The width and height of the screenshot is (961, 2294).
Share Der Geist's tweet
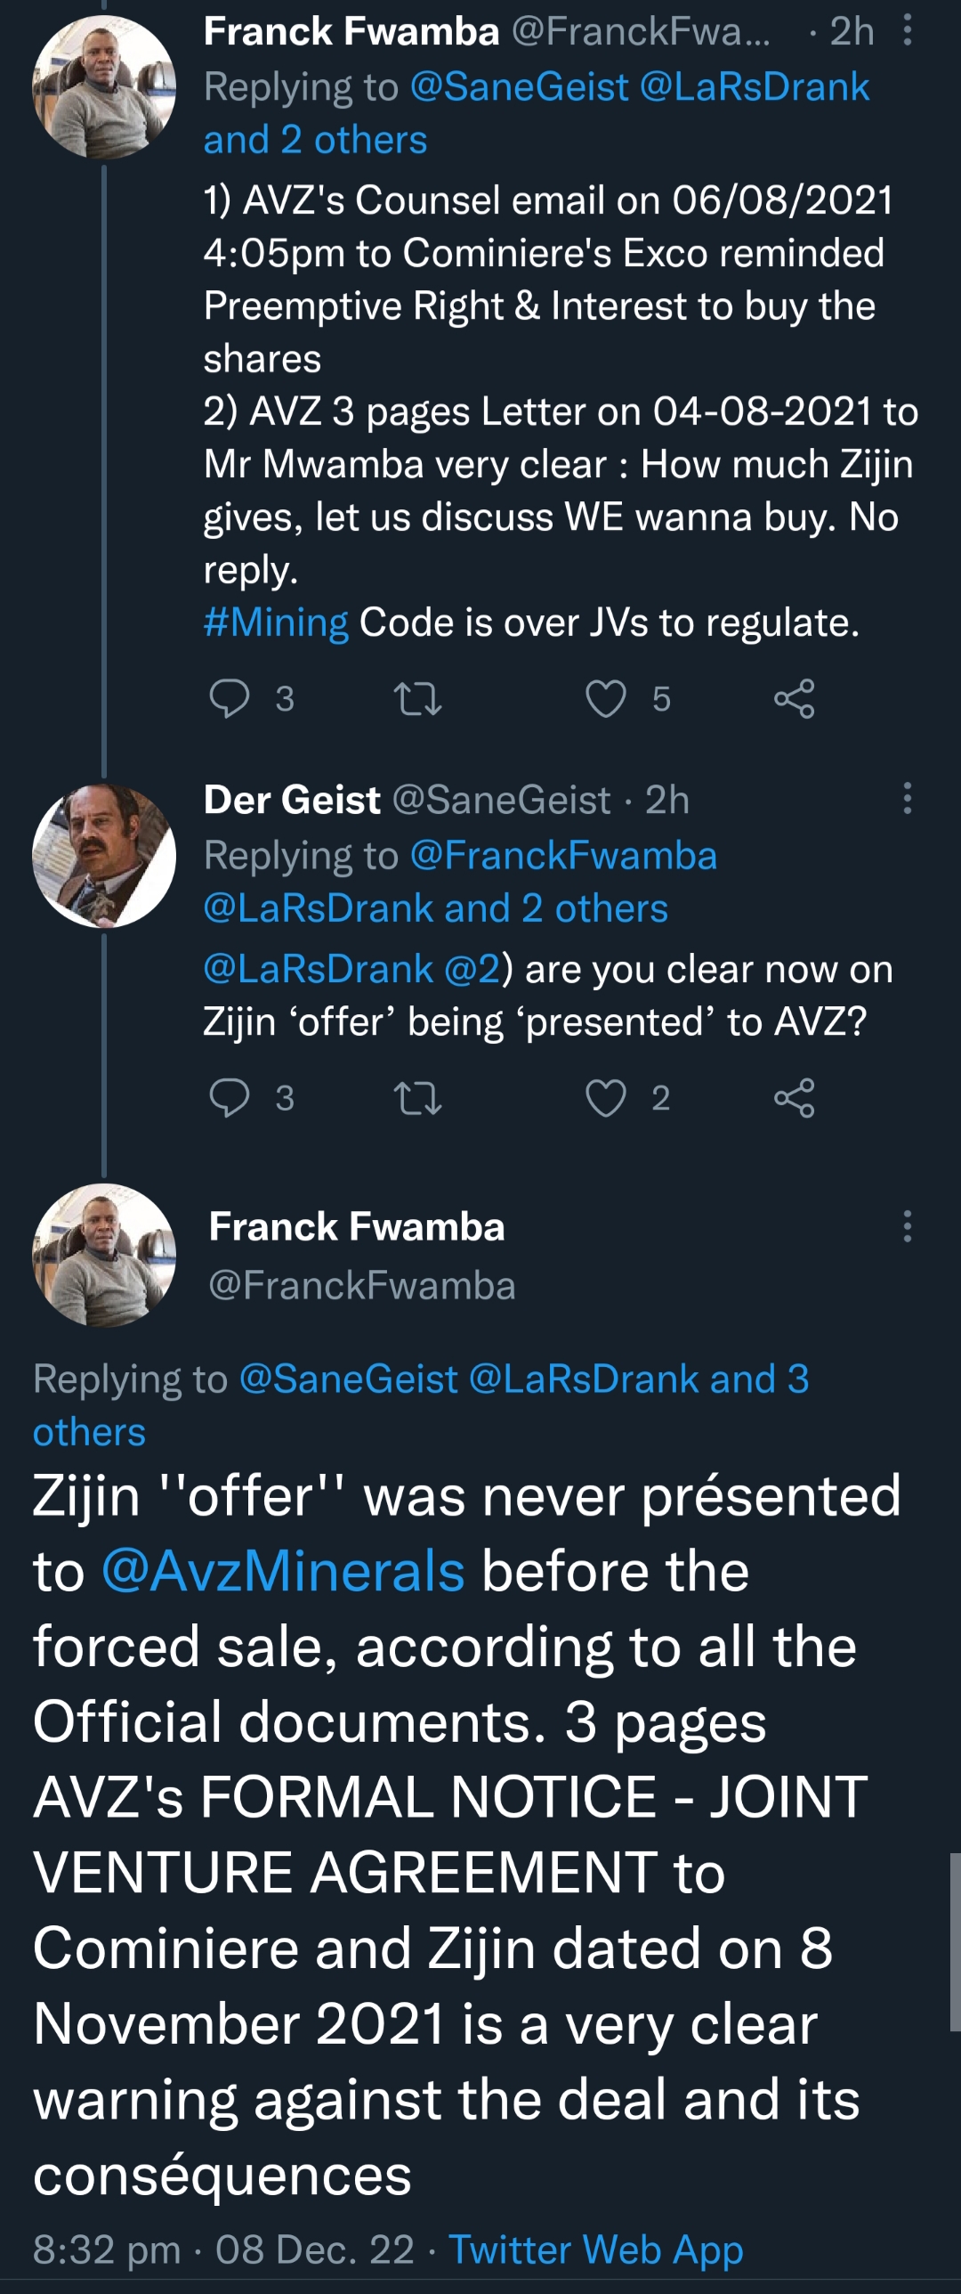tap(794, 1098)
